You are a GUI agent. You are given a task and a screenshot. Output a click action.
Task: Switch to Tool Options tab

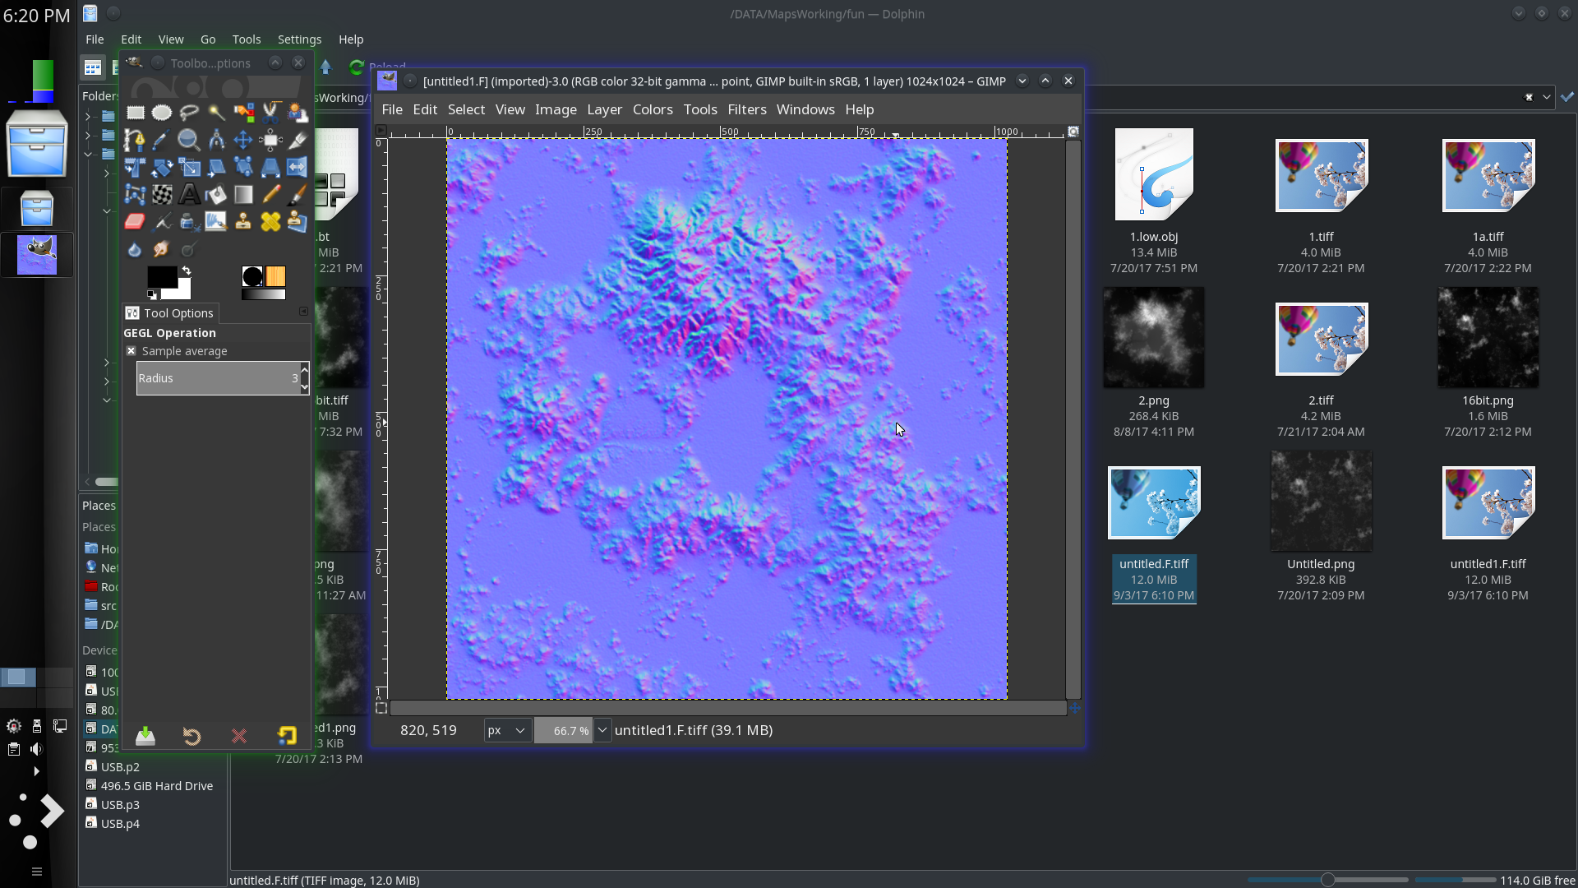pyautogui.click(x=171, y=313)
